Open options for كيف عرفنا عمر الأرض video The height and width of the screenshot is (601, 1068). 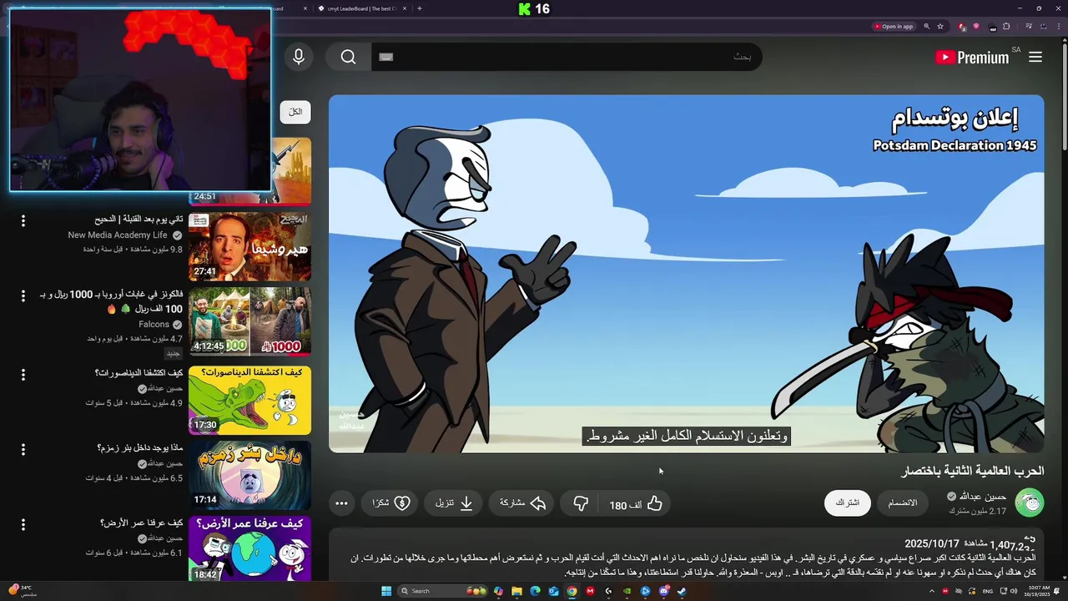point(23,524)
